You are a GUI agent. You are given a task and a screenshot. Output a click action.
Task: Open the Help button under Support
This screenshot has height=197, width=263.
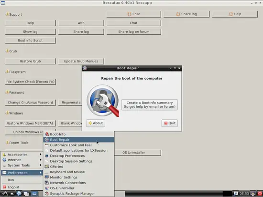pos(30,23)
